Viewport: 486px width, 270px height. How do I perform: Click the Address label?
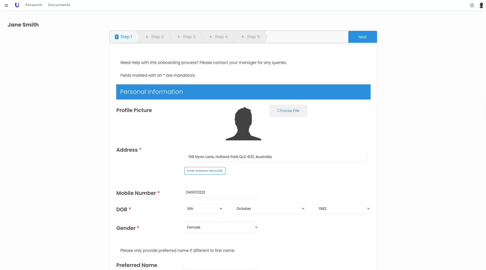tap(129, 150)
